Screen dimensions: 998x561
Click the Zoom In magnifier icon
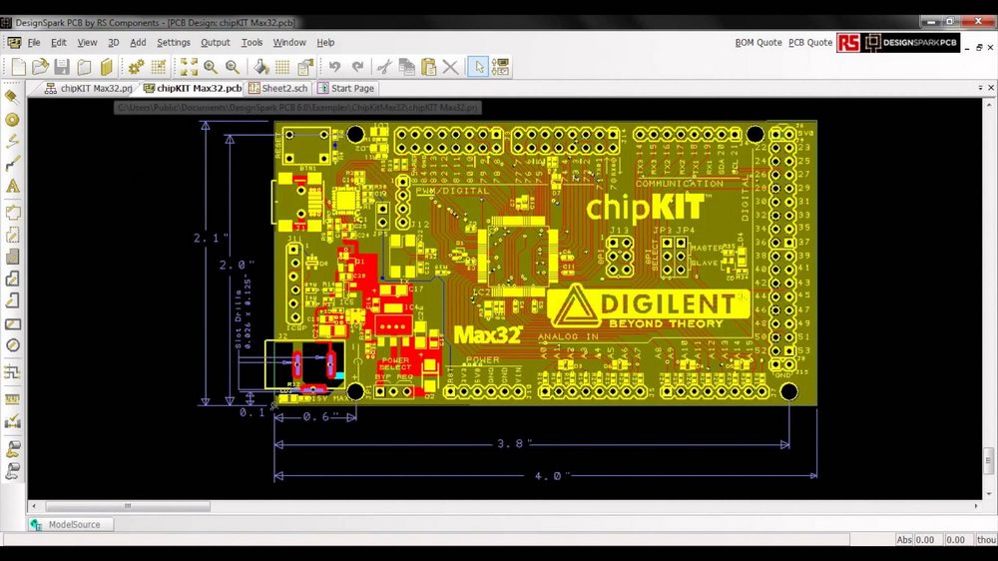tap(211, 67)
